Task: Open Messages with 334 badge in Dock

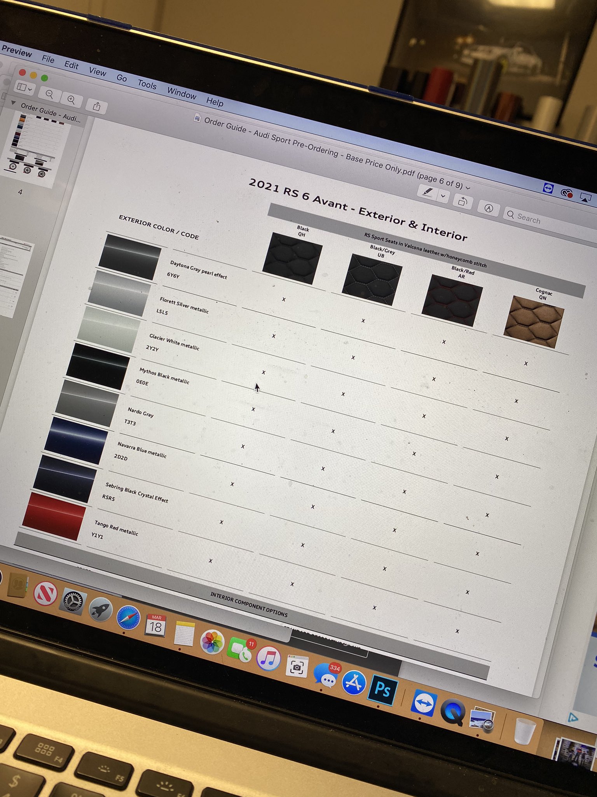Action: click(326, 676)
